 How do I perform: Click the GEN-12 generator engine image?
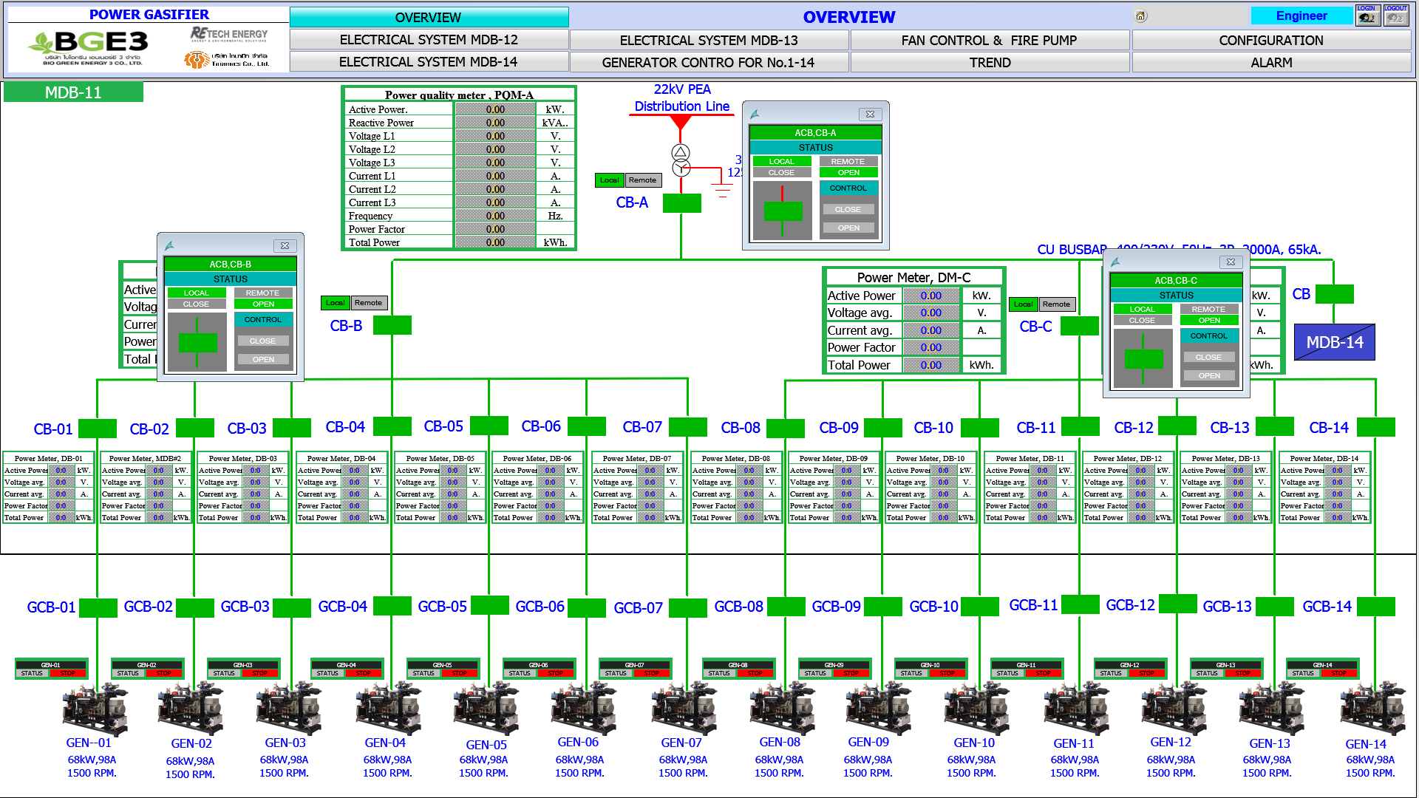pyautogui.click(x=1173, y=708)
